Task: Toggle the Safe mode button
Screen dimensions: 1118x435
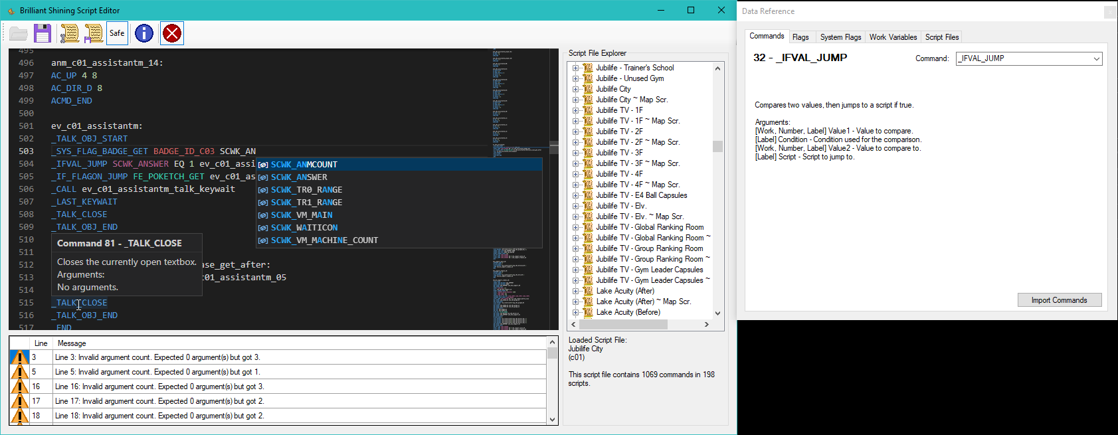Action: pyautogui.click(x=117, y=33)
